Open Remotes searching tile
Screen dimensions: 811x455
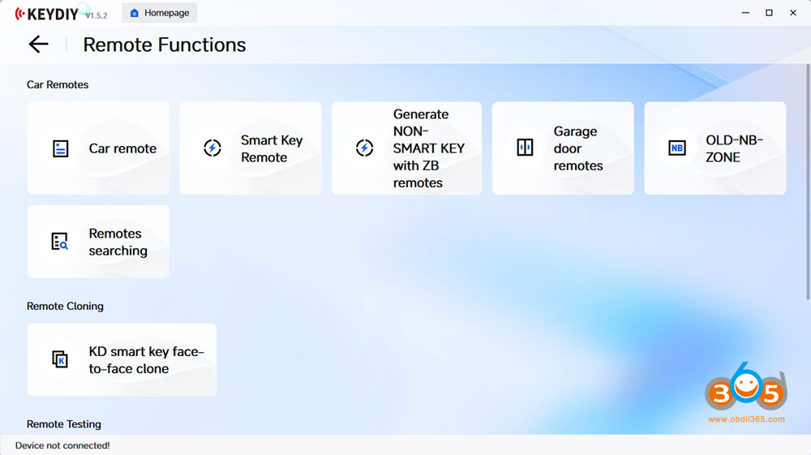[118, 242]
